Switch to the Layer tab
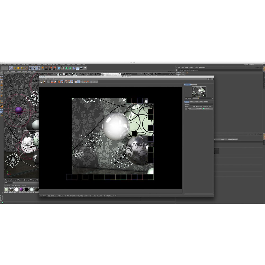The width and height of the screenshot is (265, 265). pos(196,101)
